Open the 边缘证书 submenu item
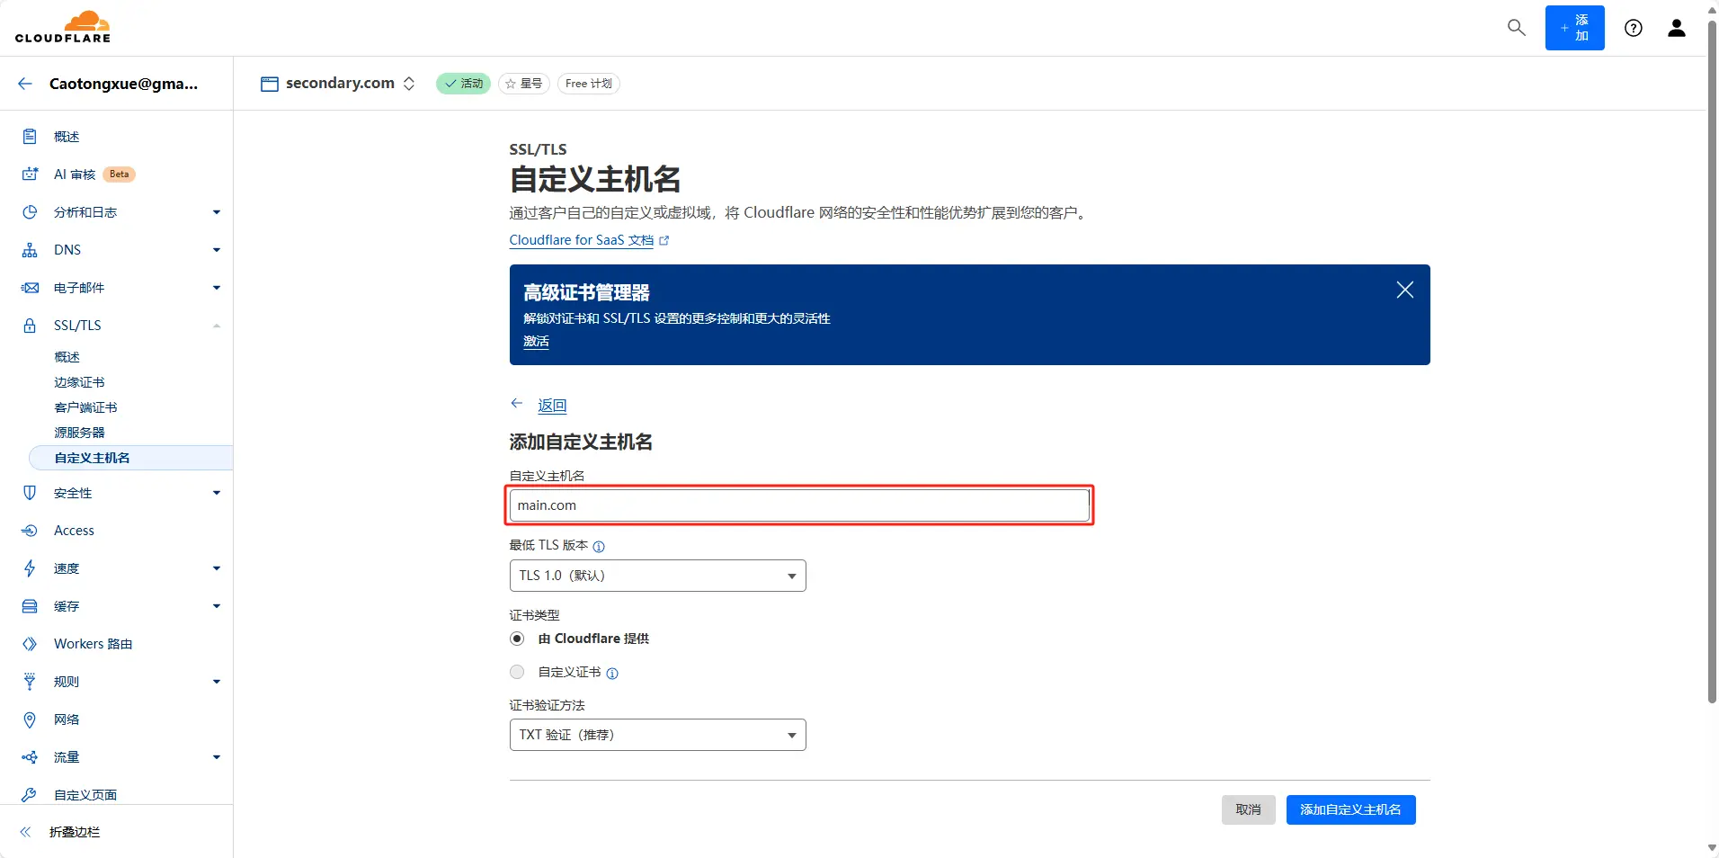Viewport: 1719px width, 858px height. point(79,382)
